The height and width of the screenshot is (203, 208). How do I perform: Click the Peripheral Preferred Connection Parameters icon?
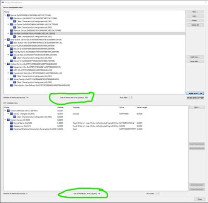(x=11, y=129)
